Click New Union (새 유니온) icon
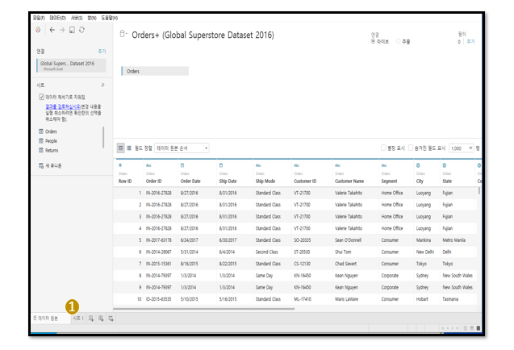514x350 pixels. pyautogui.click(x=41, y=165)
